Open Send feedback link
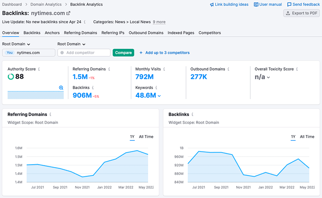This screenshot has height=198, width=322. pyautogui.click(x=306, y=4)
